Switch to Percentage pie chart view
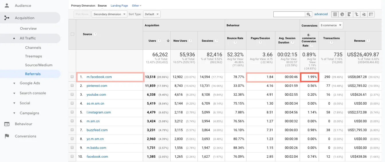This screenshot has height=162, width=385. pyautogui.click(x=342, y=14)
